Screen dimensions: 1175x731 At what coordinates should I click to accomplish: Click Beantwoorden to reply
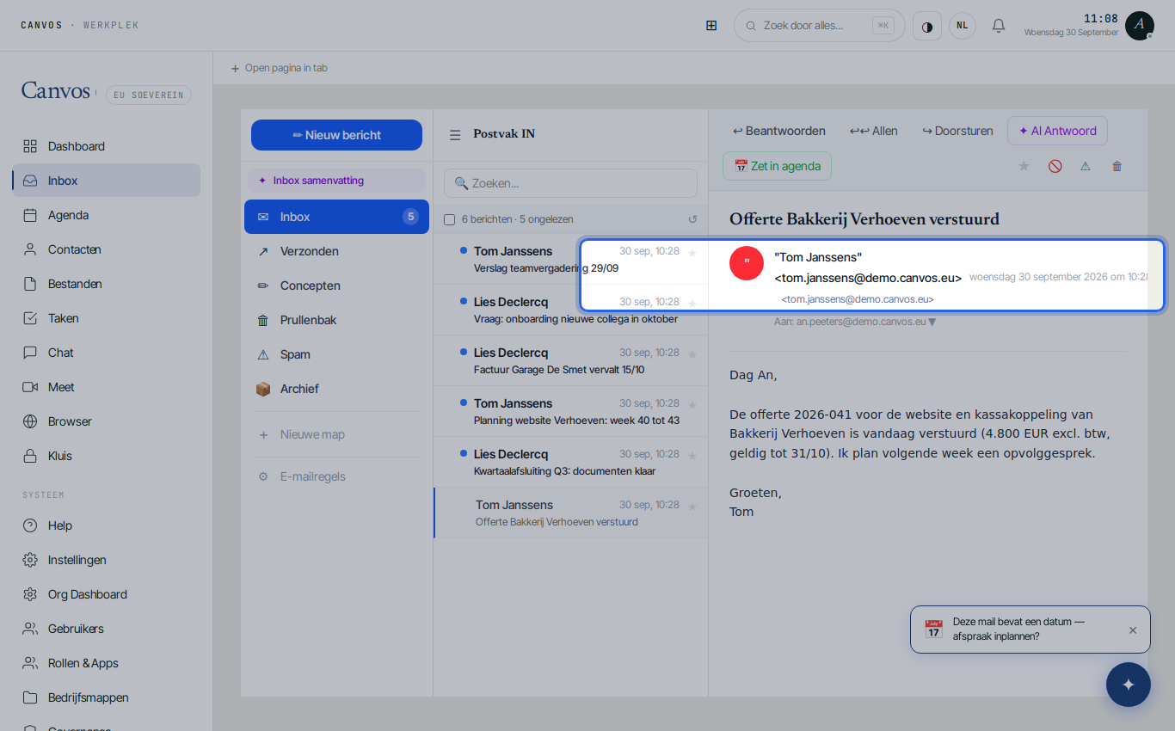pos(779,131)
